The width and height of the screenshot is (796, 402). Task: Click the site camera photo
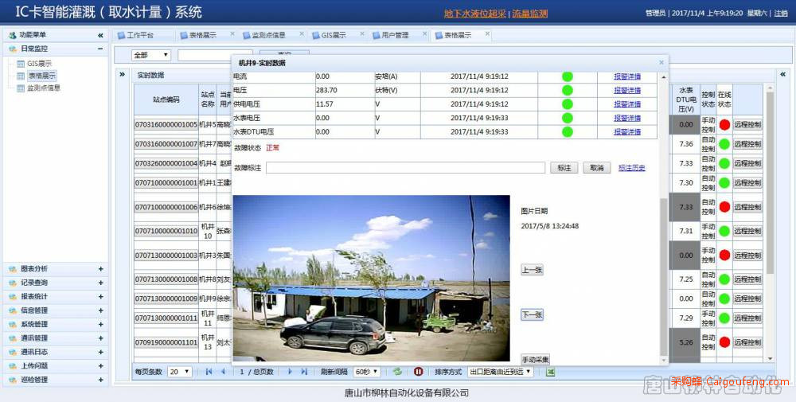[x=371, y=278]
